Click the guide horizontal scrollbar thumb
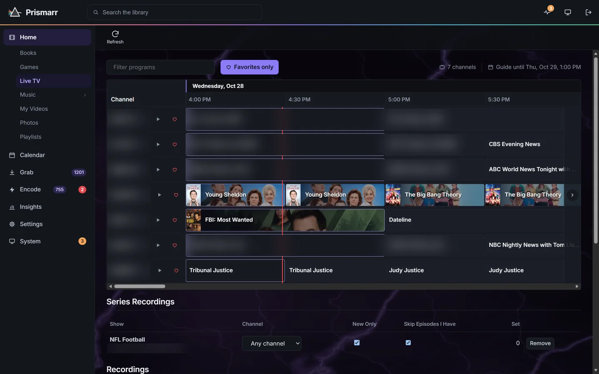Viewport: 599px width, 374px height. coord(140,286)
